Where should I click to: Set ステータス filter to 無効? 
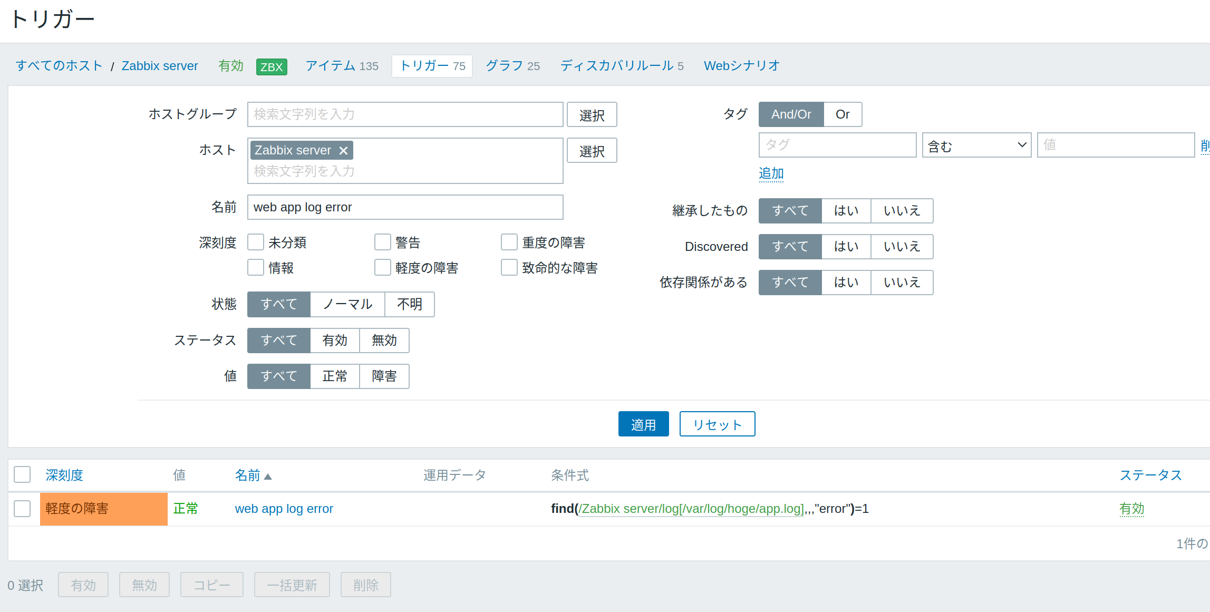(384, 341)
